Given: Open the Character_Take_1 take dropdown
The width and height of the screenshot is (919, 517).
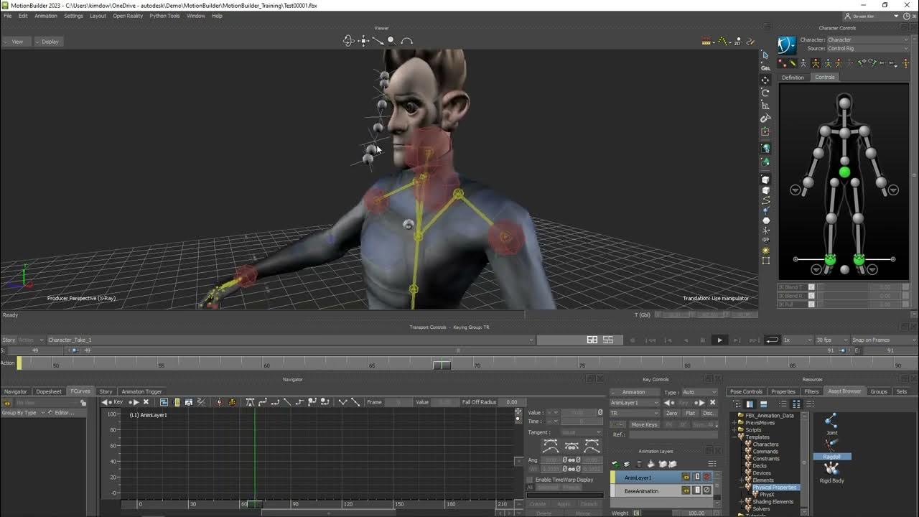Looking at the screenshot, I should coord(291,340).
